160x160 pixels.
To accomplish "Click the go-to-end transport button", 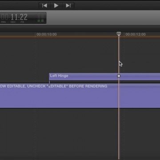I will point(68,6).
